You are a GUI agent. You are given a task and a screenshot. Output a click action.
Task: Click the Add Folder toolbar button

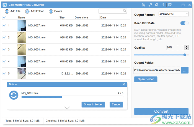(x=34, y=11)
